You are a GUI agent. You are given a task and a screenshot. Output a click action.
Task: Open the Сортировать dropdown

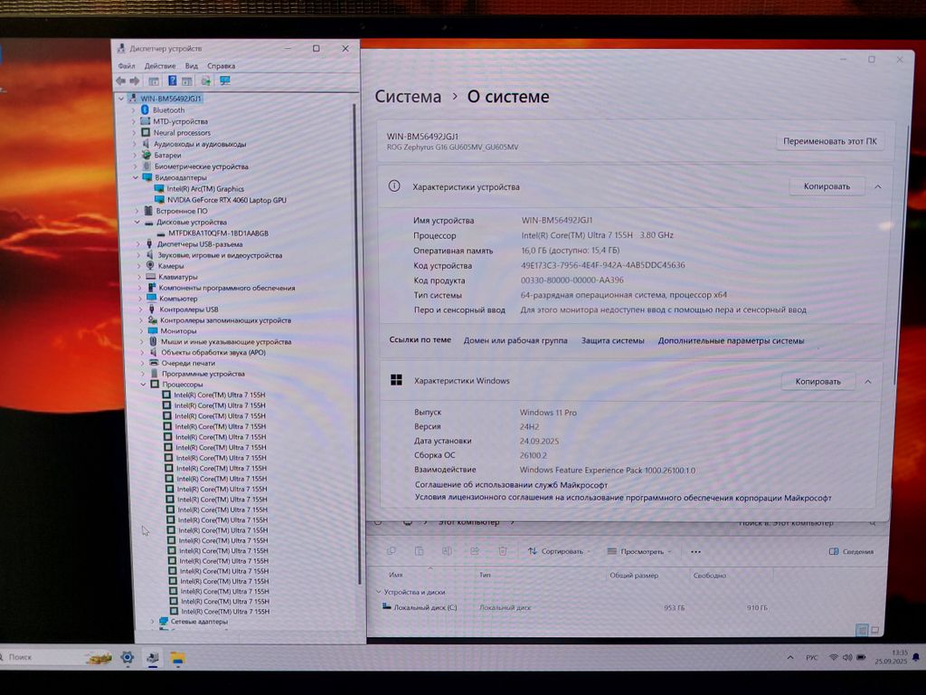(561, 551)
